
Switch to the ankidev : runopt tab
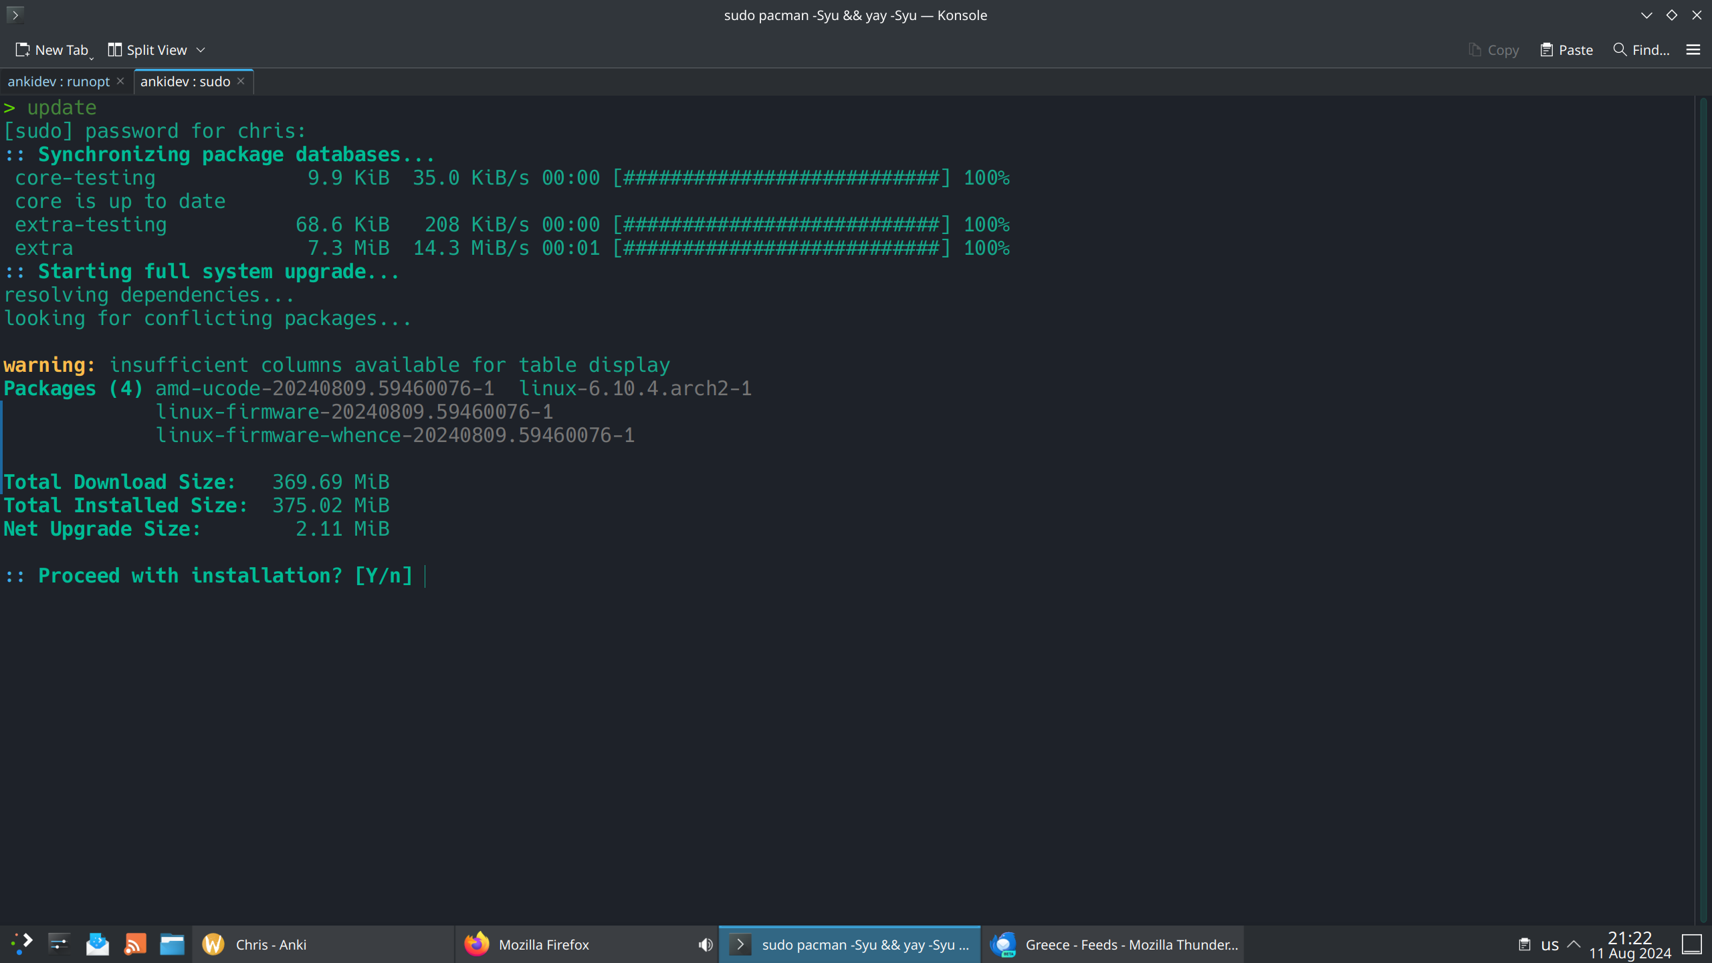(x=59, y=81)
